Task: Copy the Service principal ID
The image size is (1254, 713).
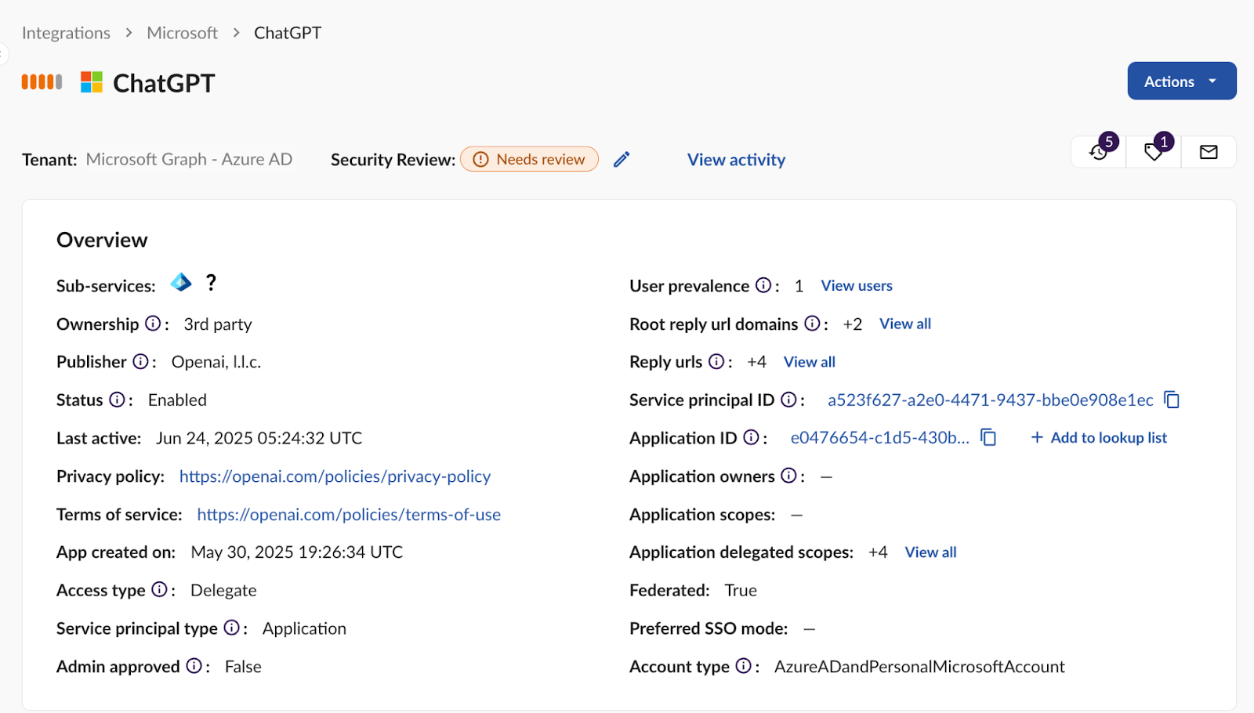Action: pyautogui.click(x=1172, y=400)
